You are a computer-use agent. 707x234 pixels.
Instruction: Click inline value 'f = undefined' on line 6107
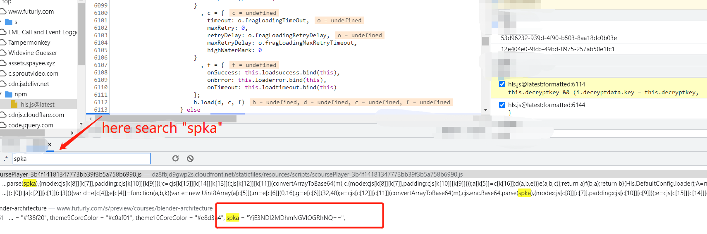[x=254, y=65]
